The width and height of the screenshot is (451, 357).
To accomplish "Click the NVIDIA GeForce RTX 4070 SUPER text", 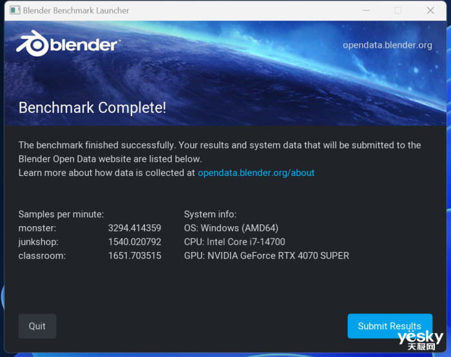I will (x=278, y=256).
